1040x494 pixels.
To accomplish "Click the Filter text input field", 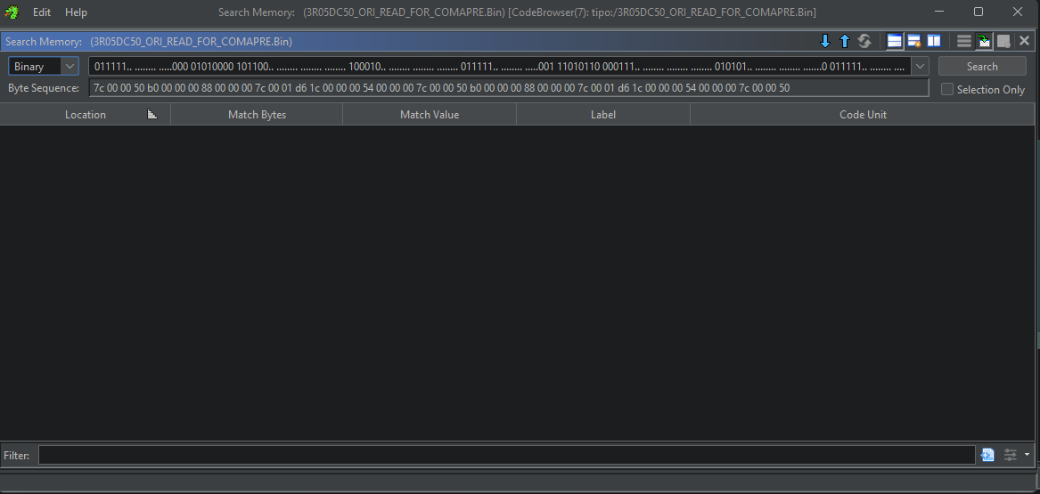I will point(507,455).
